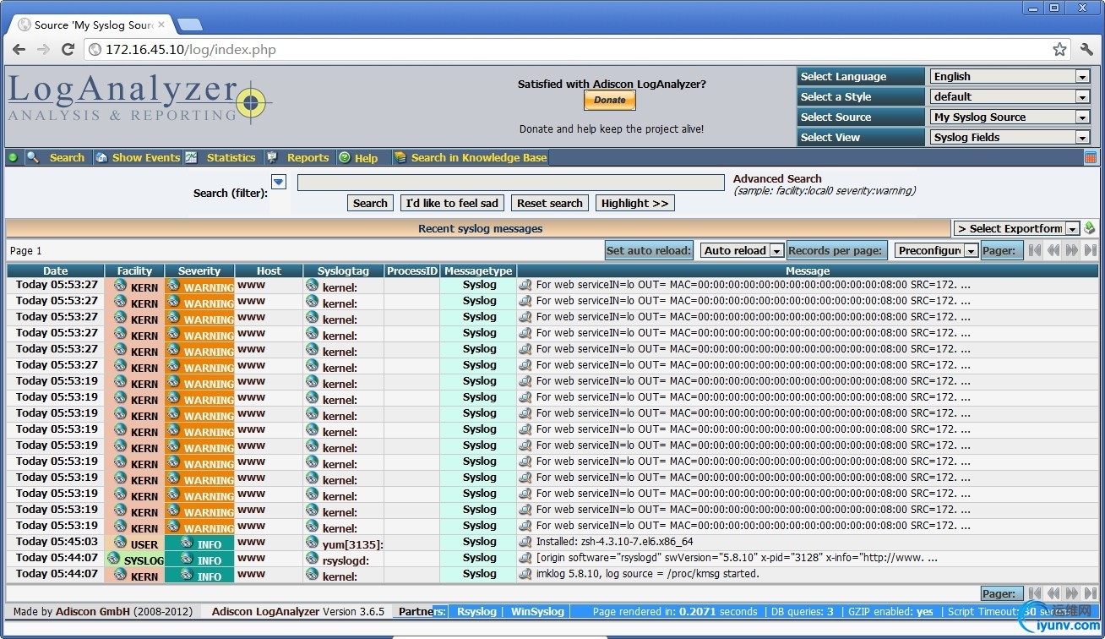1105x639 pixels.
Task: Click the Highlight >> button
Action: [x=635, y=203]
